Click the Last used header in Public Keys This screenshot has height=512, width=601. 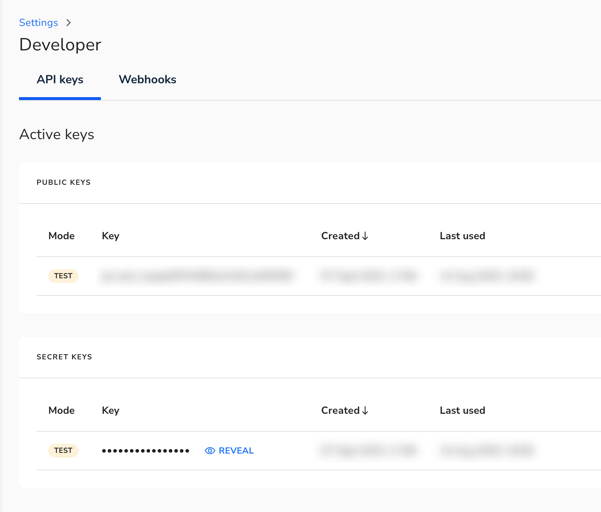462,236
